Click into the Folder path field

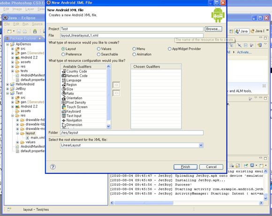[132, 133]
